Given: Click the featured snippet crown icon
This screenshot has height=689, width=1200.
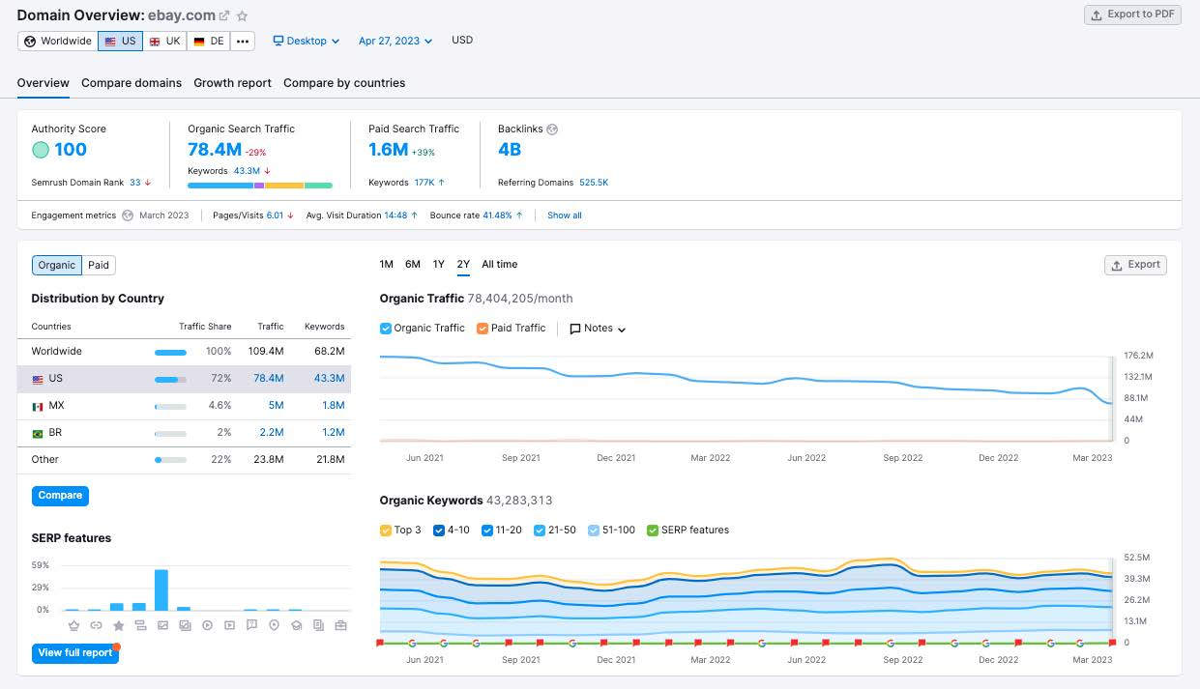Looking at the screenshot, I should pyautogui.click(x=73, y=625).
